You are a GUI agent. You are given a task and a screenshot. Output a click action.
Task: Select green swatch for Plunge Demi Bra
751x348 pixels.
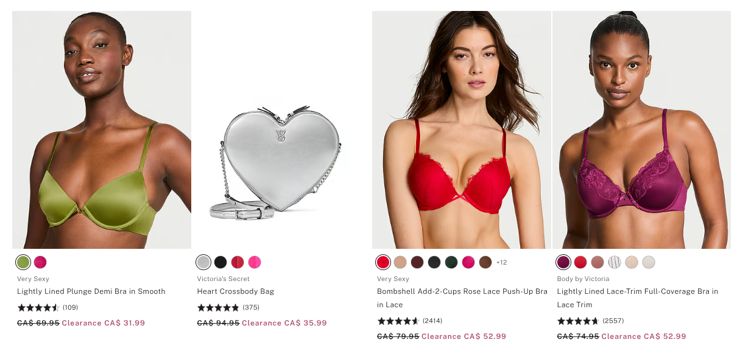23,262
